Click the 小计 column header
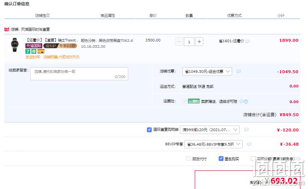This screenshot has width=308, height=189. coord(281,16)
